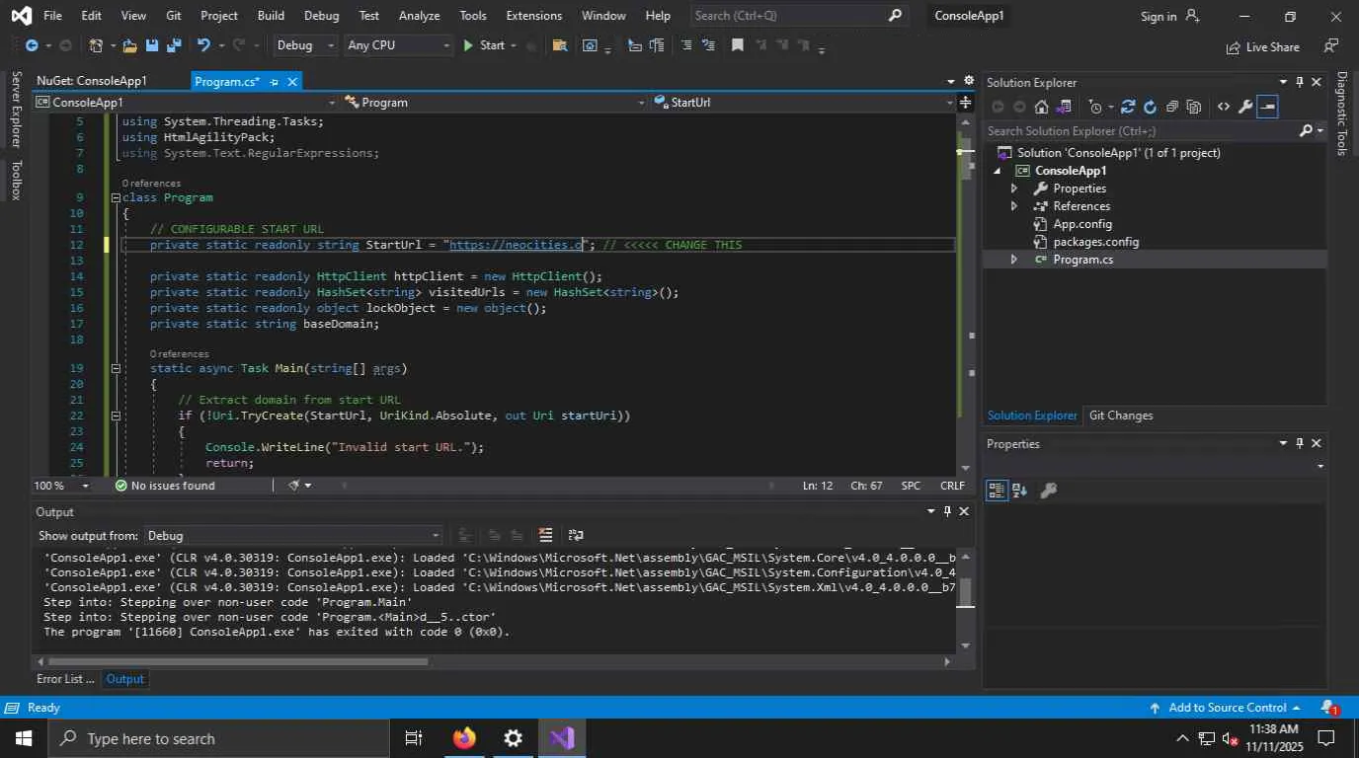Open the 'Show output from' dropdown
Viewport: 1359px width, 758px height.
[292, 535]
